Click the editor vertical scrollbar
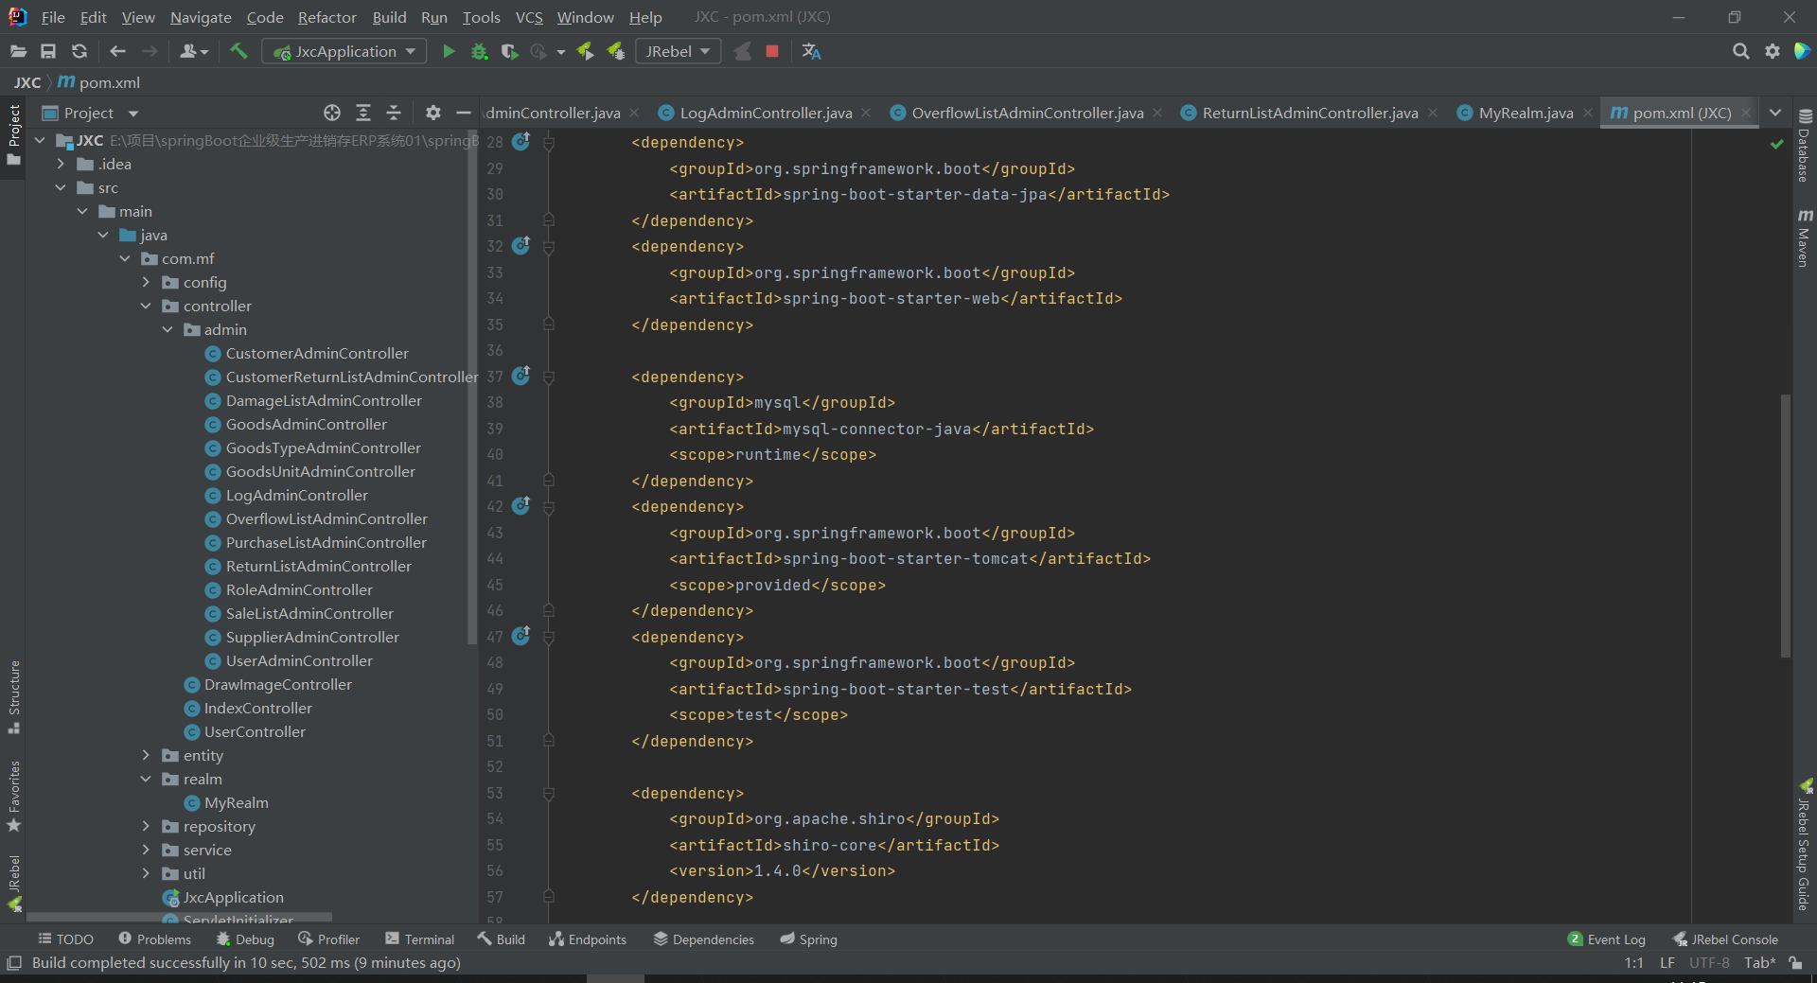Image resolution: width=1817 pixels, height=983 pixels. point(1785,525)
